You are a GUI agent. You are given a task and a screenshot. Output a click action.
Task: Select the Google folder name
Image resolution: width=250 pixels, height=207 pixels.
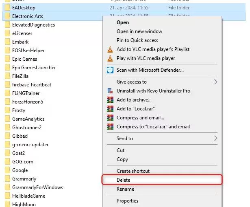point(20,170)
